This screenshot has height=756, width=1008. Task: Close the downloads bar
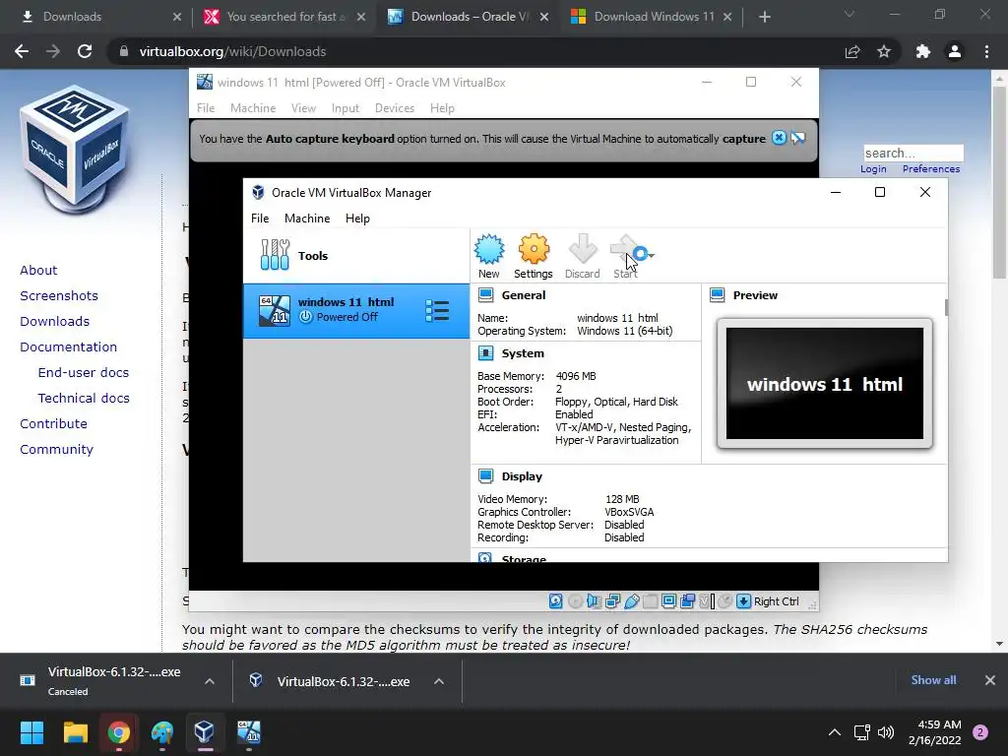pyautogui.click(x=990, y=680)
